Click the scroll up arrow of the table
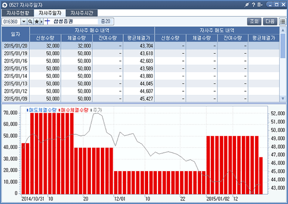 point(283,30)
